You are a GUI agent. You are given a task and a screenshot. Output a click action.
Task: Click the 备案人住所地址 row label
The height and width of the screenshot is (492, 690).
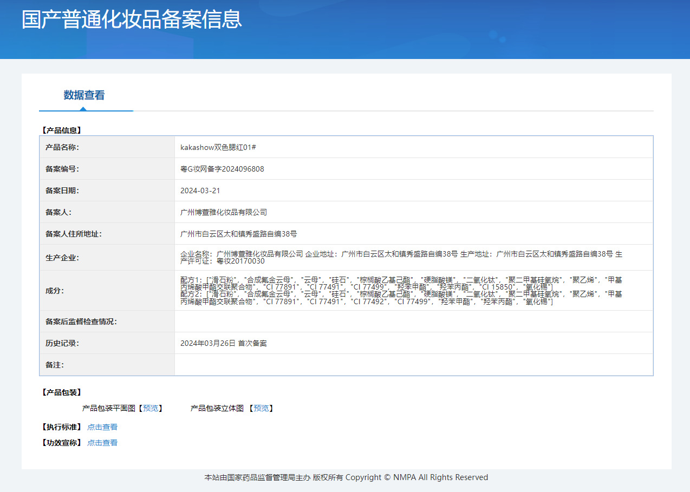(x=73, y=234)
